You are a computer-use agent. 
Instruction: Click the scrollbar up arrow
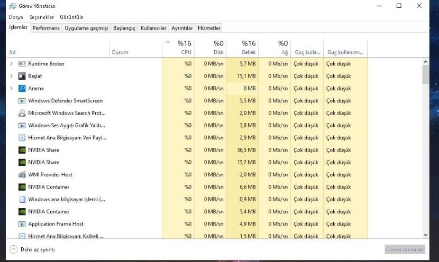(x=426, y=61)
